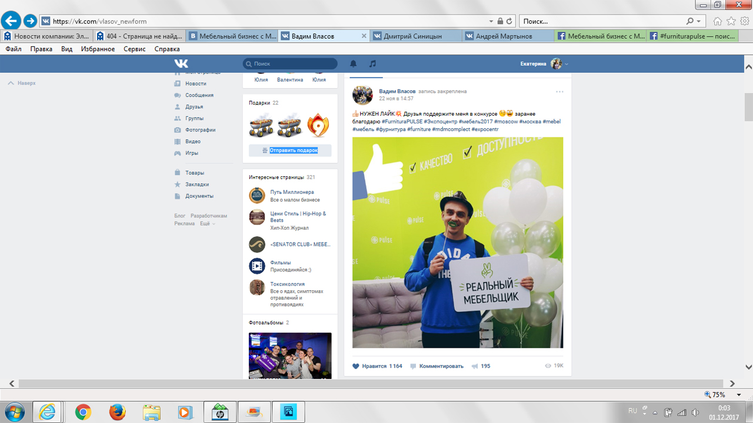Click the Вадим Власов author name link
The width and height of the screenshot is (753, 423).
click(x=397, y=92)
